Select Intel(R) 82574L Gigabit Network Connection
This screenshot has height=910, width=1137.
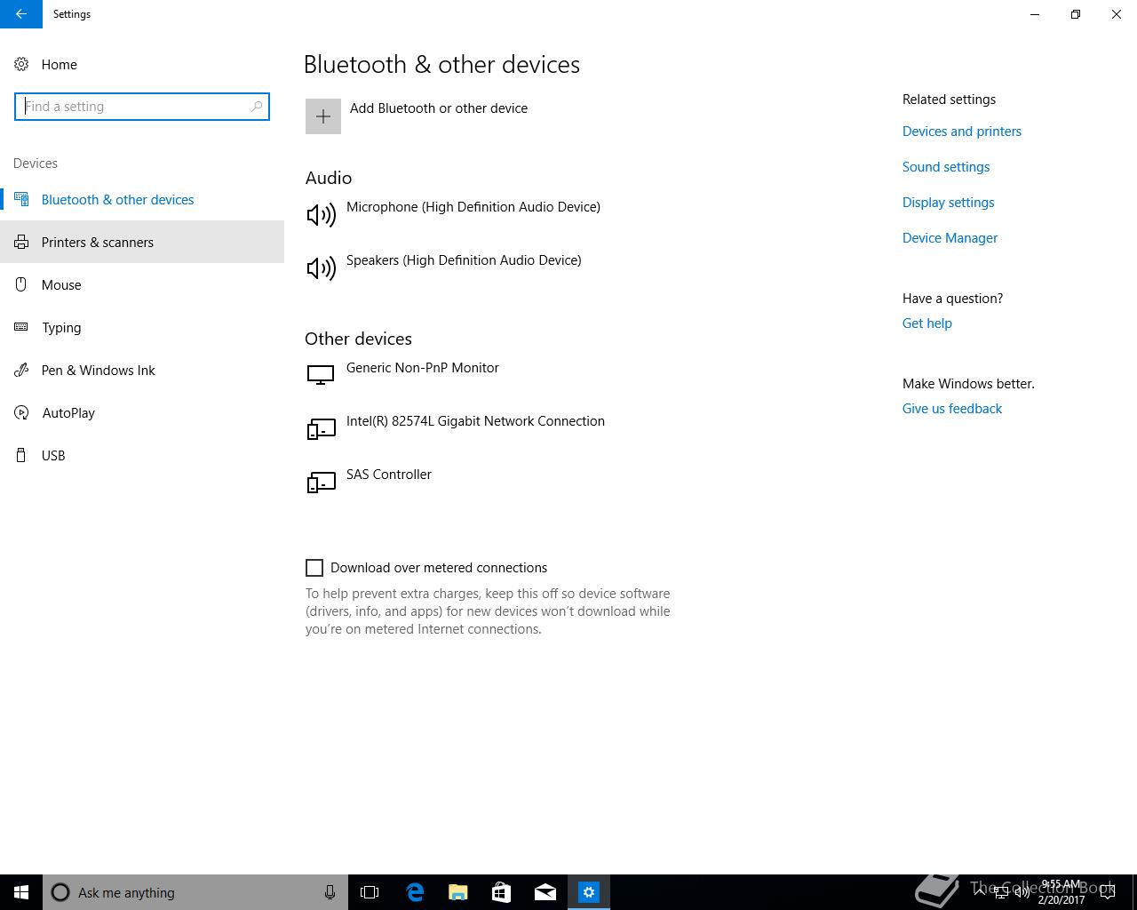(x=475, y=421)
